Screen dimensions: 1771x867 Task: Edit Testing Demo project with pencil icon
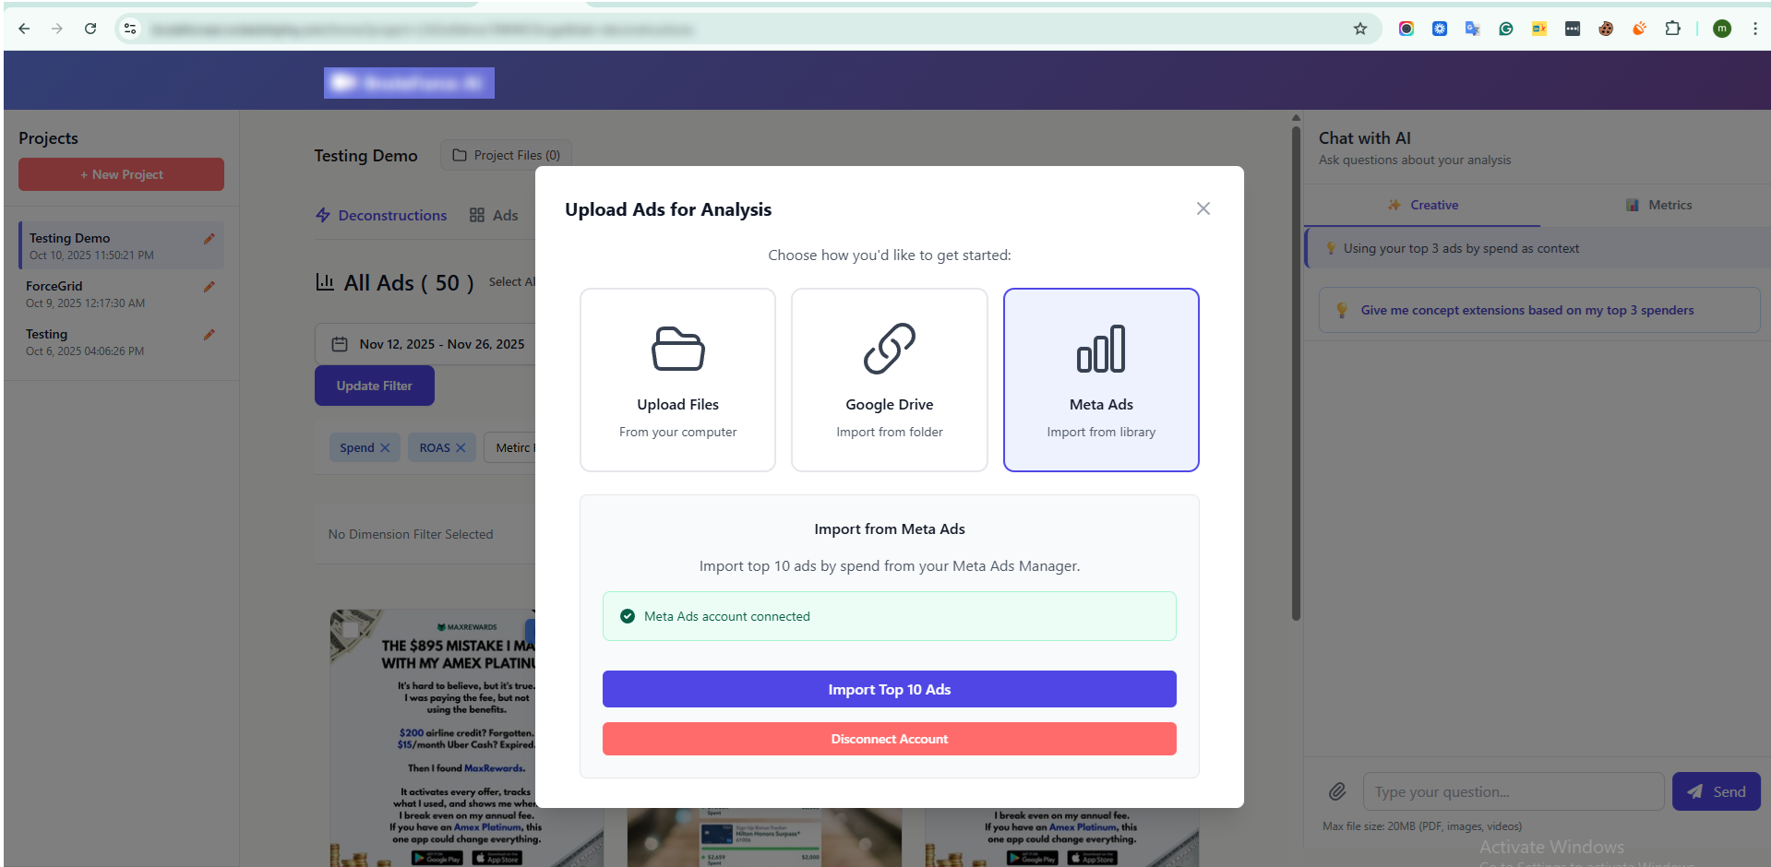point(209,239)
